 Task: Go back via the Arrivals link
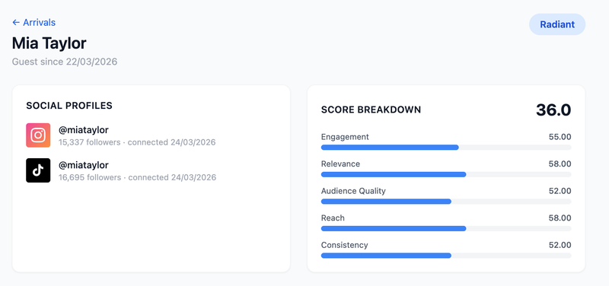coord(33,23)
